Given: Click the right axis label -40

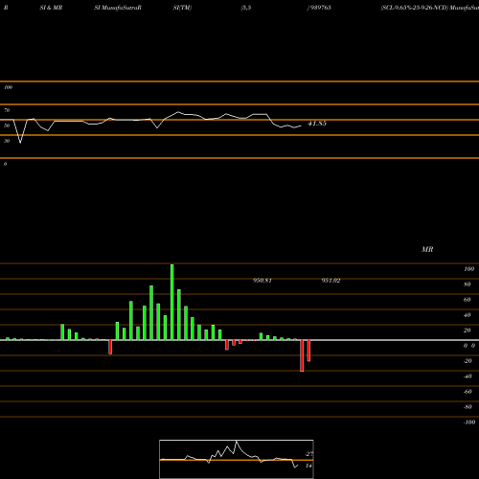Looking at the screenshot, I should pyautogui.click(x=468, y=376).
